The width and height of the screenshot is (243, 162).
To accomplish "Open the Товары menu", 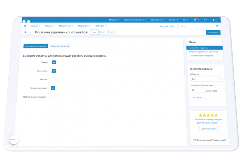I will point(50,26).
